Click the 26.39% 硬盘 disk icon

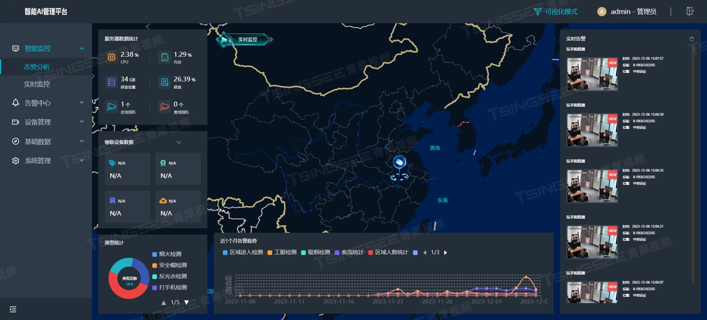(164, 82)
